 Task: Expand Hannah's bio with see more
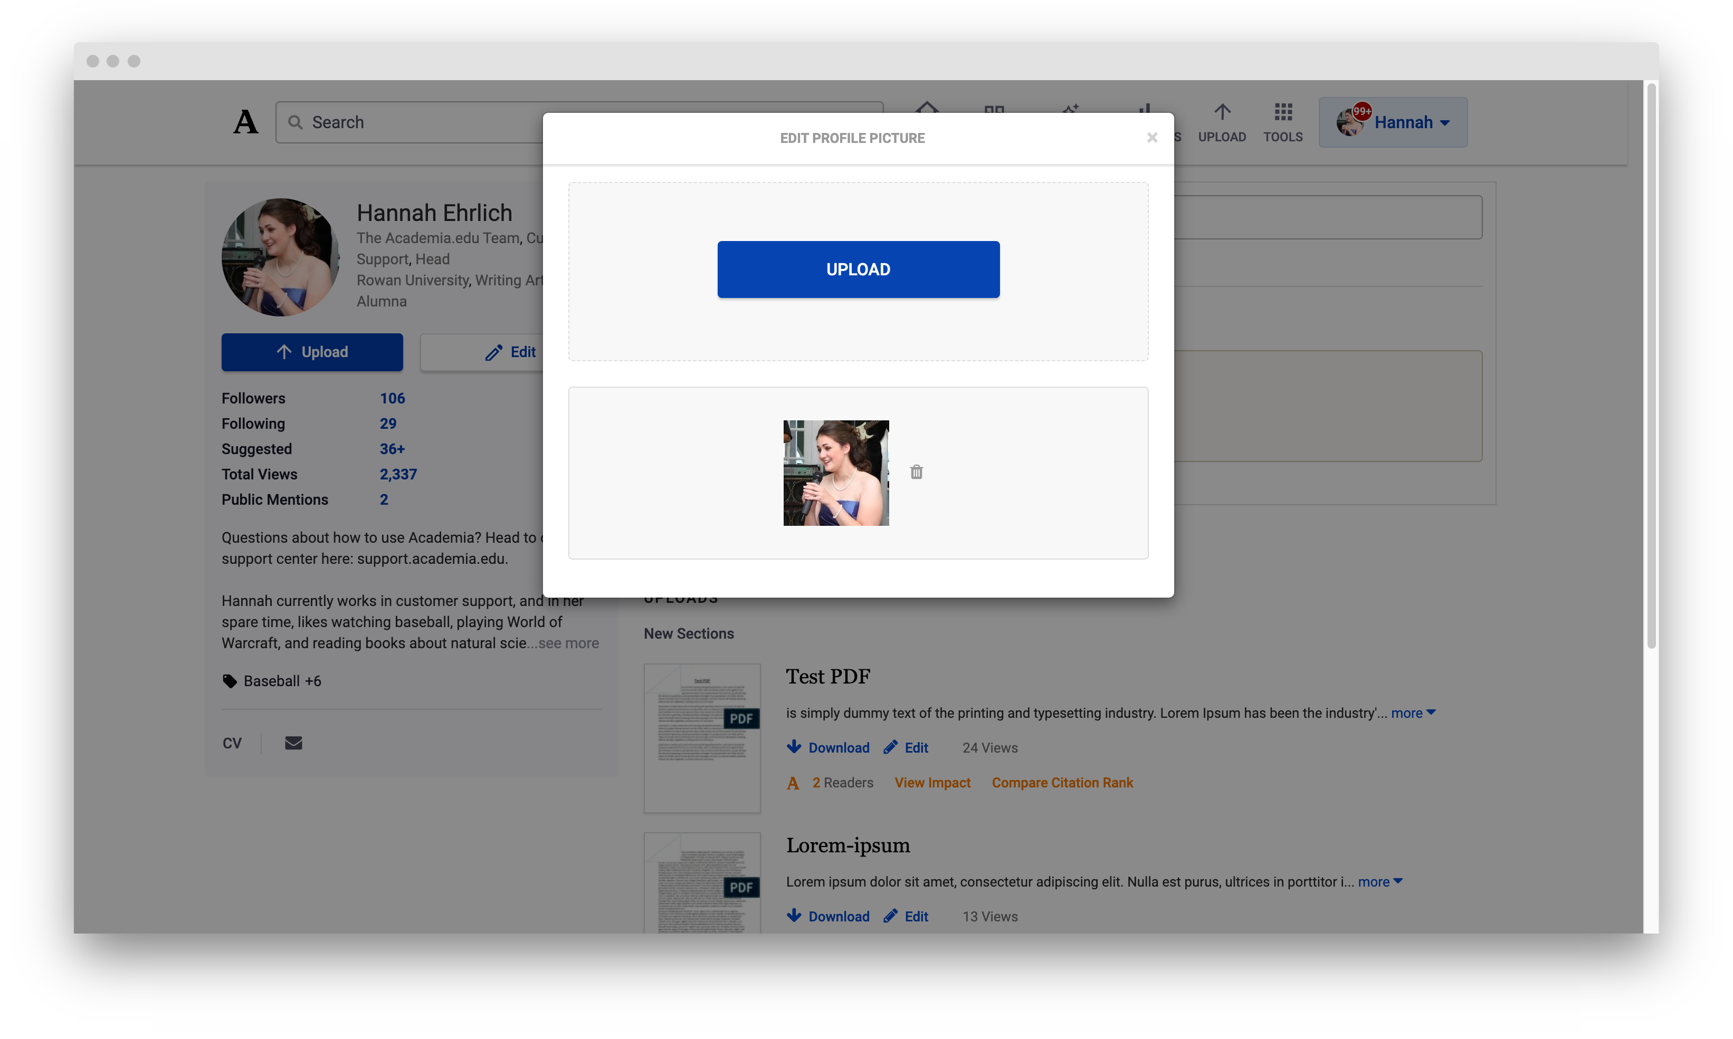(566, 643)
